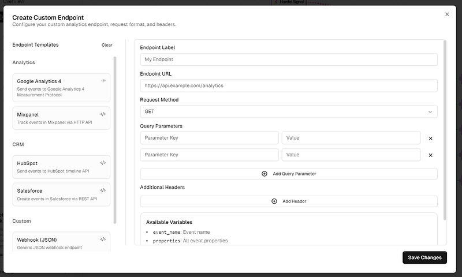Image resolution: width=462 pixels, height=277 pixels.
Task: Click Save Changes button
Action: click(424, 257)
